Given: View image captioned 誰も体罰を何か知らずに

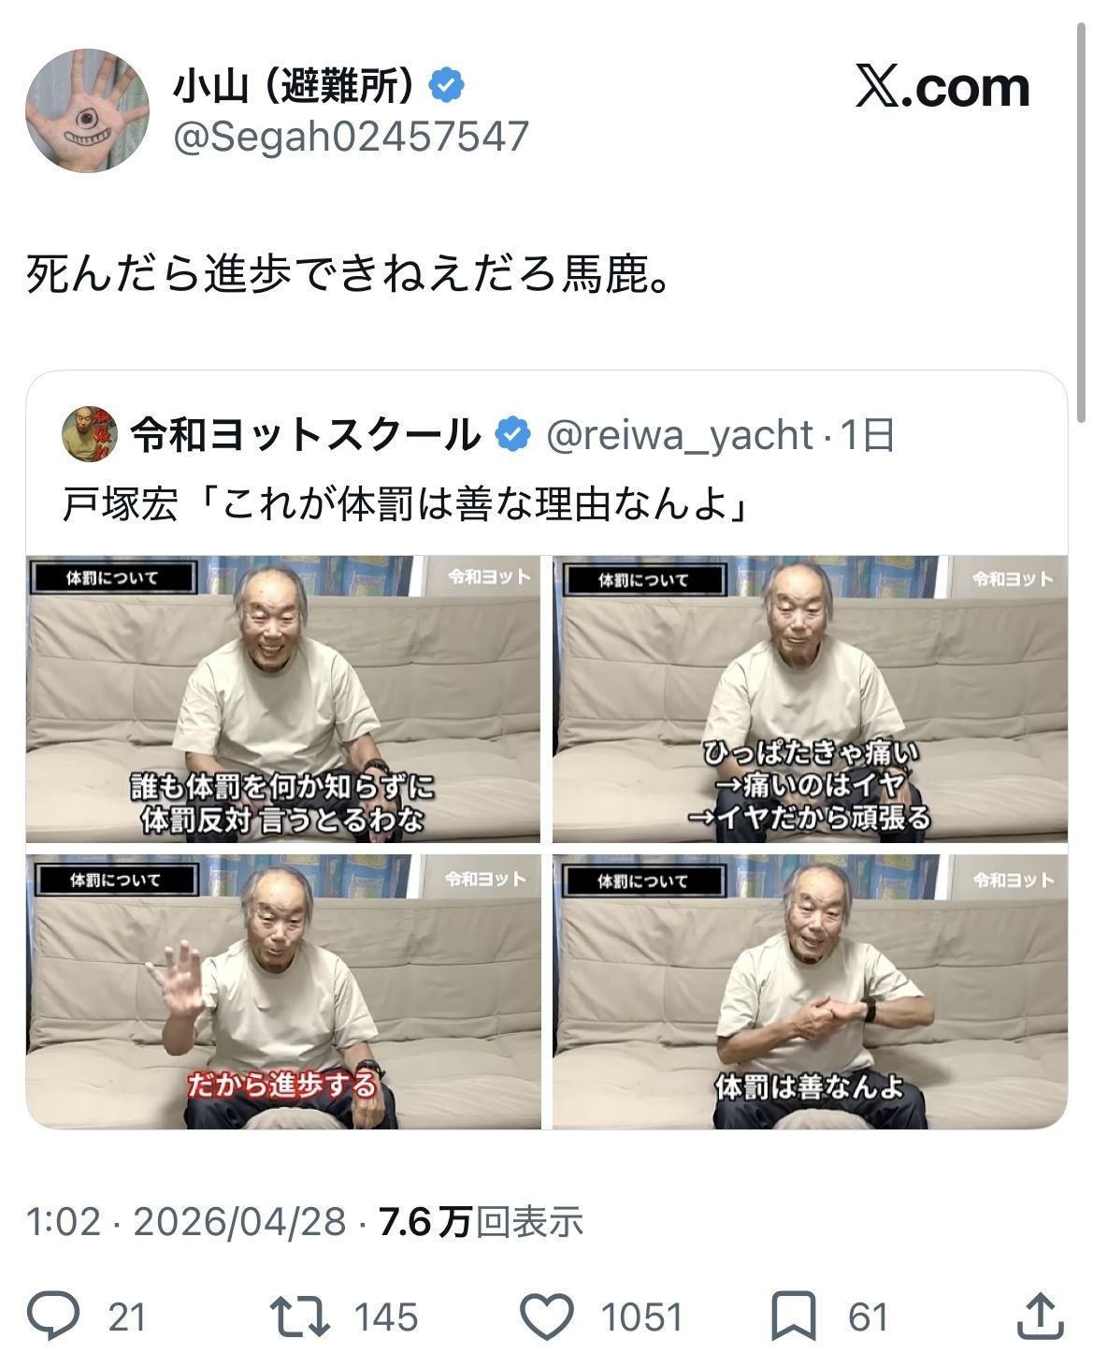Looking at the screenshot, I should pyautogui.click(x=283, y=699).
